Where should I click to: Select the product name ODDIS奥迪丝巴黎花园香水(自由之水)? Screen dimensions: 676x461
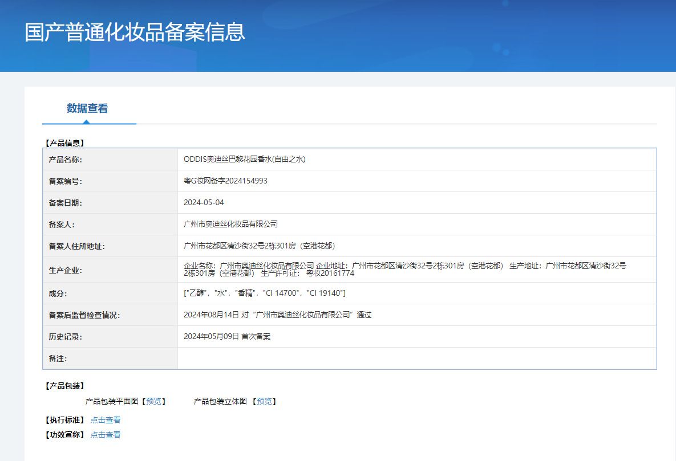coord(245,160)
